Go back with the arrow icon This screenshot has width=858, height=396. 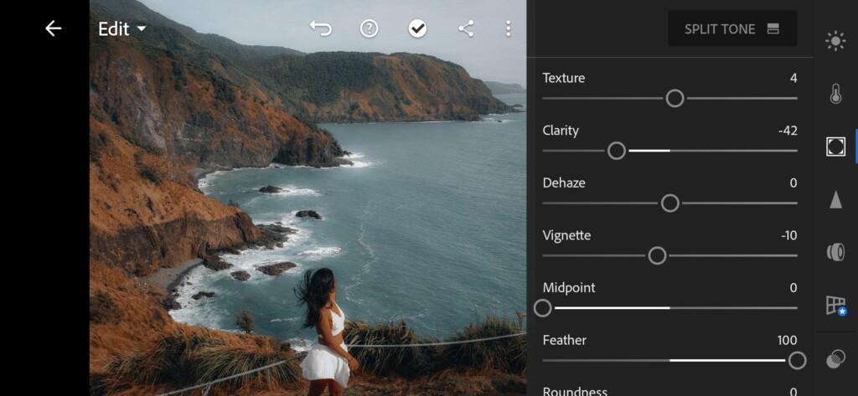[x=53, y=28]
